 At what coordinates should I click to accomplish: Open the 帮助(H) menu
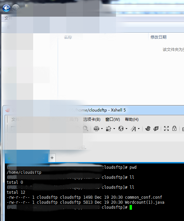[x=132, y=119]
